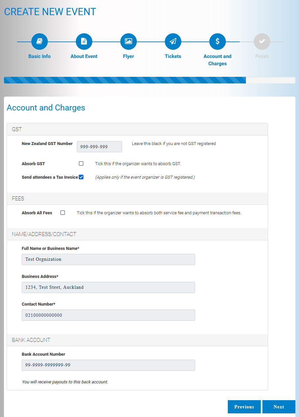Screen dimensions: 299x417
Task: Enable the Absorb GST checkbox
Action: click(x=81, y=164)
